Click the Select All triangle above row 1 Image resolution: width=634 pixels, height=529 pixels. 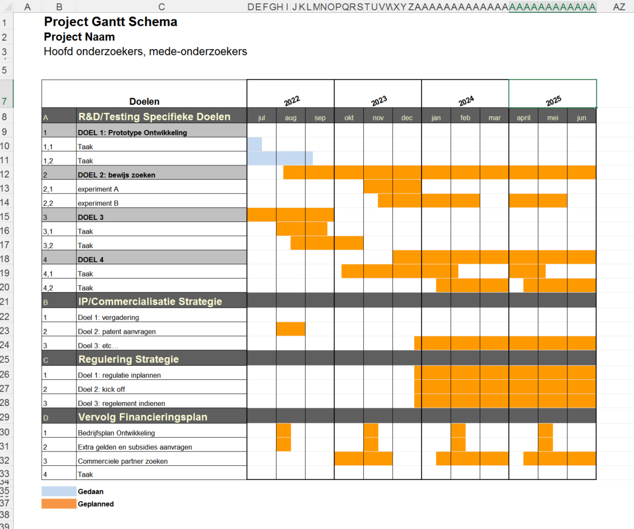tap(6, 6)
